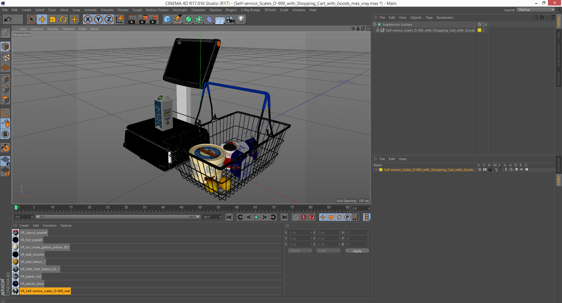Image resolution: width=562 pixels, height=303 pixels.
Task: Add a Light bulb object
Action: tap(241, 20)
